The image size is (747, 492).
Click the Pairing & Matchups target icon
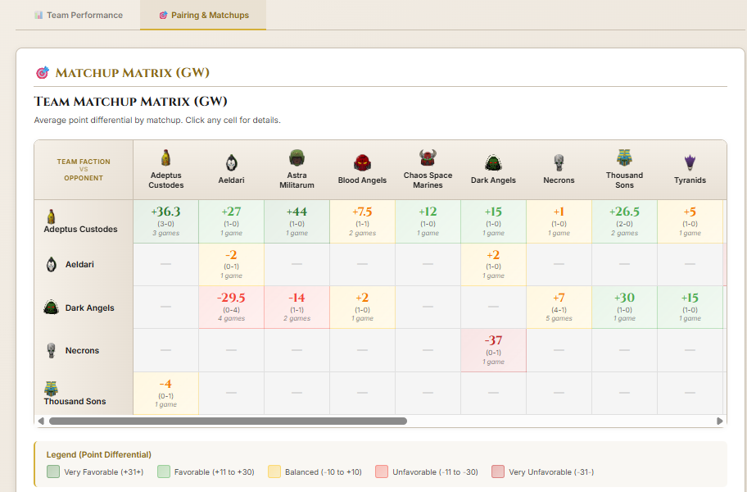163,16
